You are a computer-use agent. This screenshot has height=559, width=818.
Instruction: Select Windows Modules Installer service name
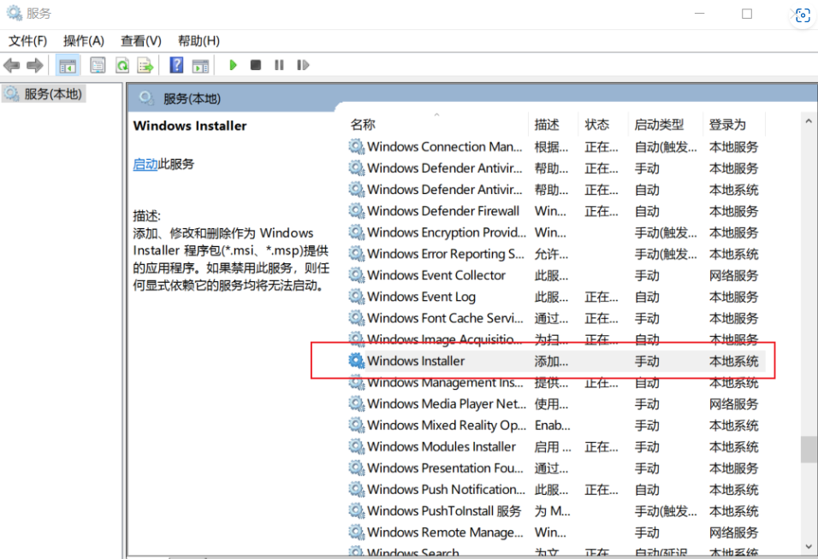(x=442, y=446)
